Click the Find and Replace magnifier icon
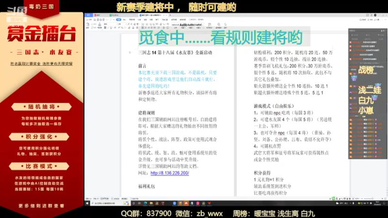 (219, 25)
